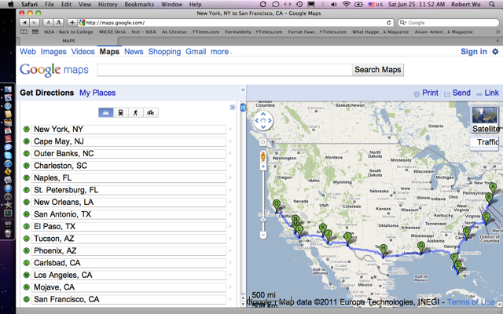This screenshot has height=314, width=503.
Task: Click the Safari back button
Action: pyautogui.click(x=24, y=23)
